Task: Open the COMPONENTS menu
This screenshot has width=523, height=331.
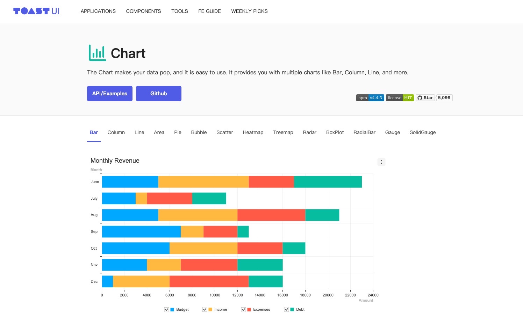Action: [143, 11]
